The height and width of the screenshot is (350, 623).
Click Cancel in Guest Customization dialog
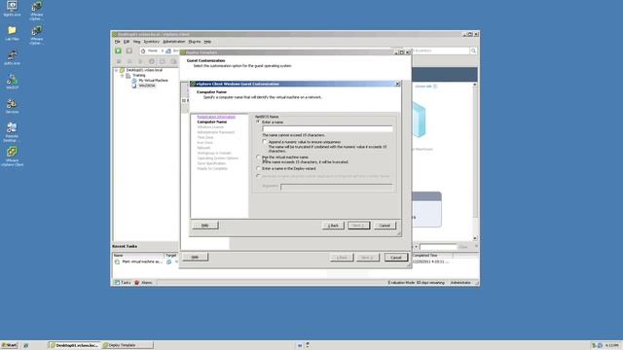385,226
